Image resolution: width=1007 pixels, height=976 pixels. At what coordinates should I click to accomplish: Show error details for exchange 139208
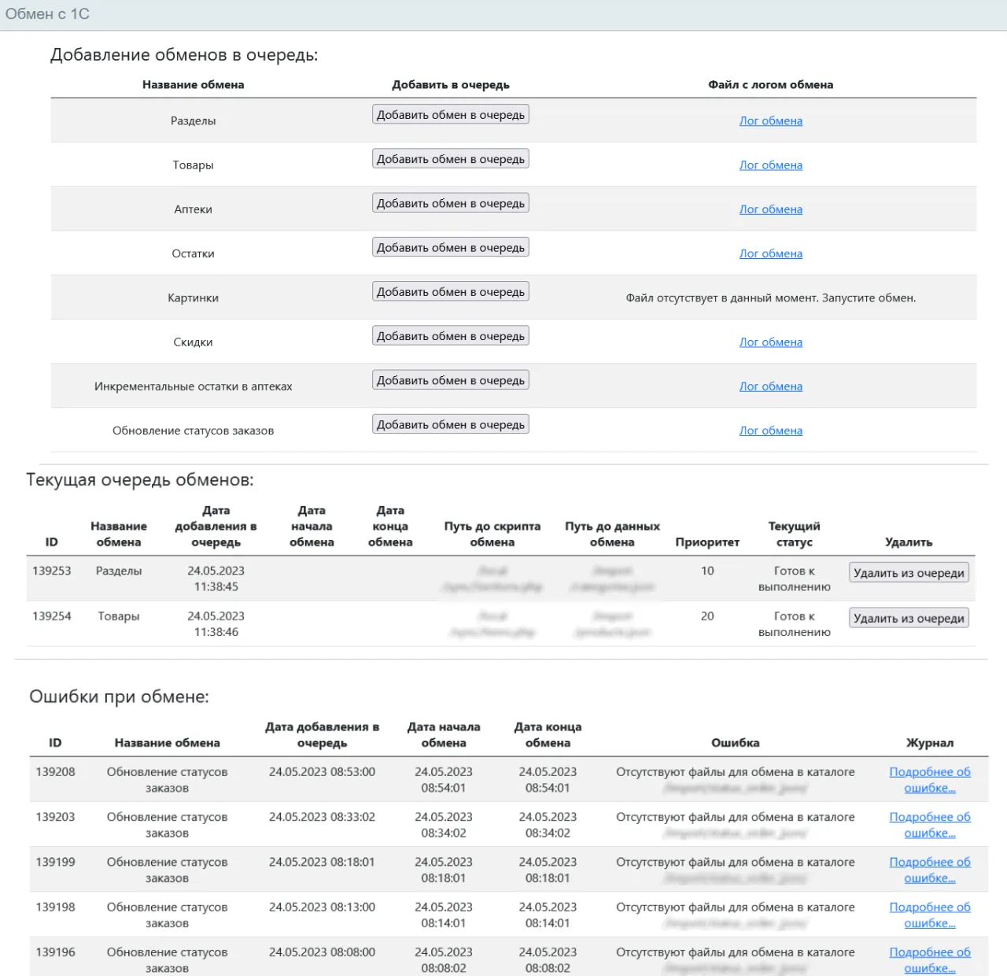click(x=929, y=780)
